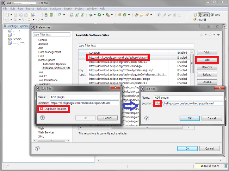Click help icon in Preferences dialog bottom
Viewport: 229px width, 171px height.
(x=37, y=148)
